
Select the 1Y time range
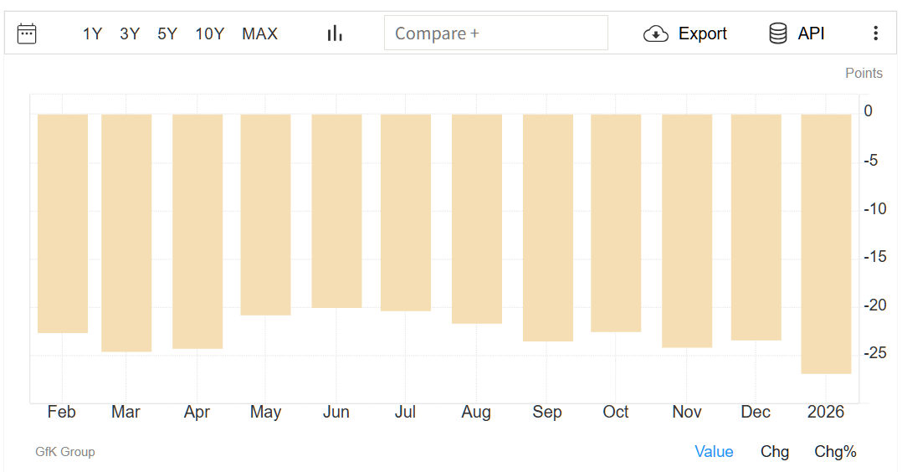(92, 33)
